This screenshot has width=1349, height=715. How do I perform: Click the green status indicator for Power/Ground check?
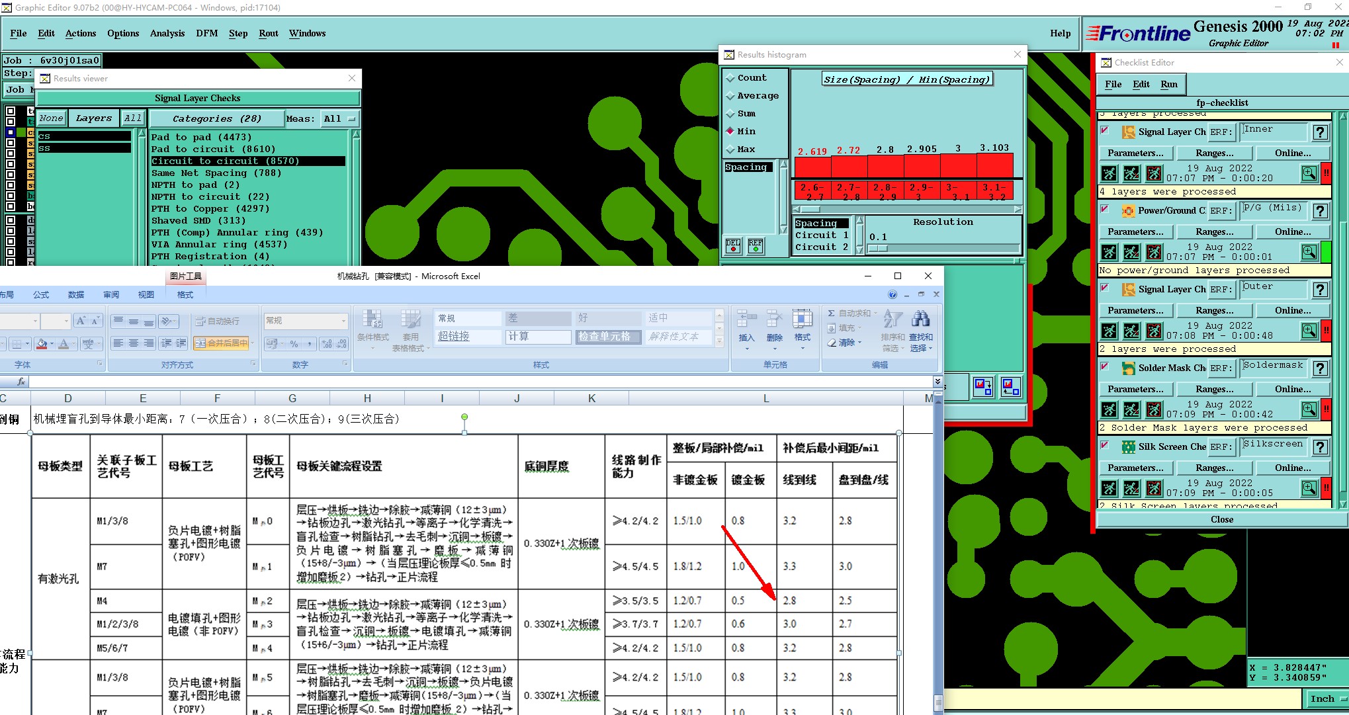click(1326, 252)
